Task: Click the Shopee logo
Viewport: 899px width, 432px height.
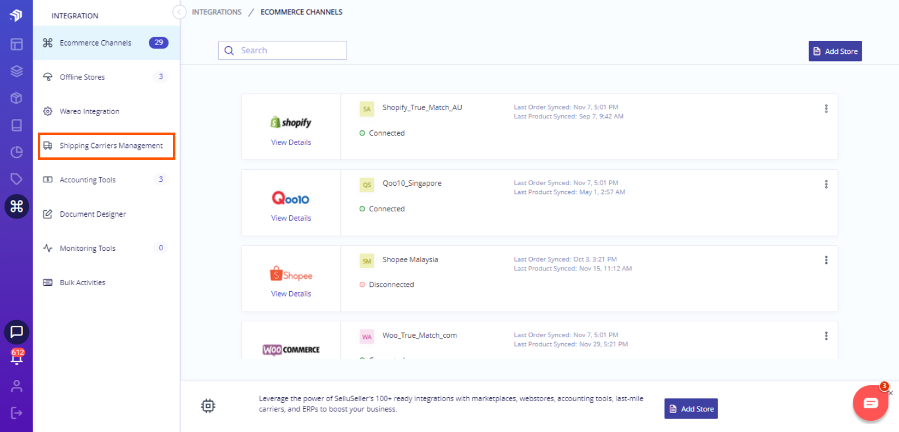Action: tap(290, 274)
